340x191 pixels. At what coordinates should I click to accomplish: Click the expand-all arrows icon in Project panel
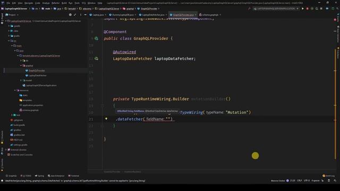75,15
